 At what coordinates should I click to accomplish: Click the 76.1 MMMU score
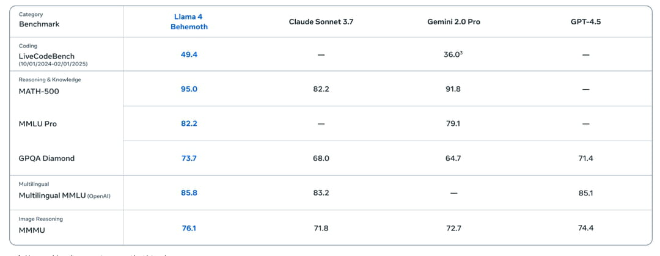pos(189,229)
